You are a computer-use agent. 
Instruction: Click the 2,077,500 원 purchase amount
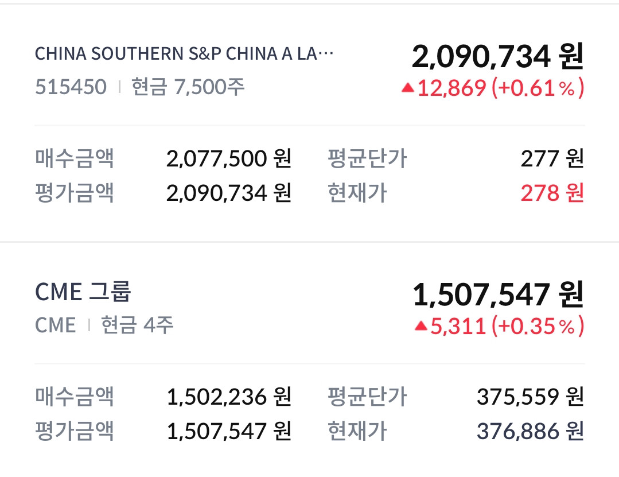[x=229, y=158]
